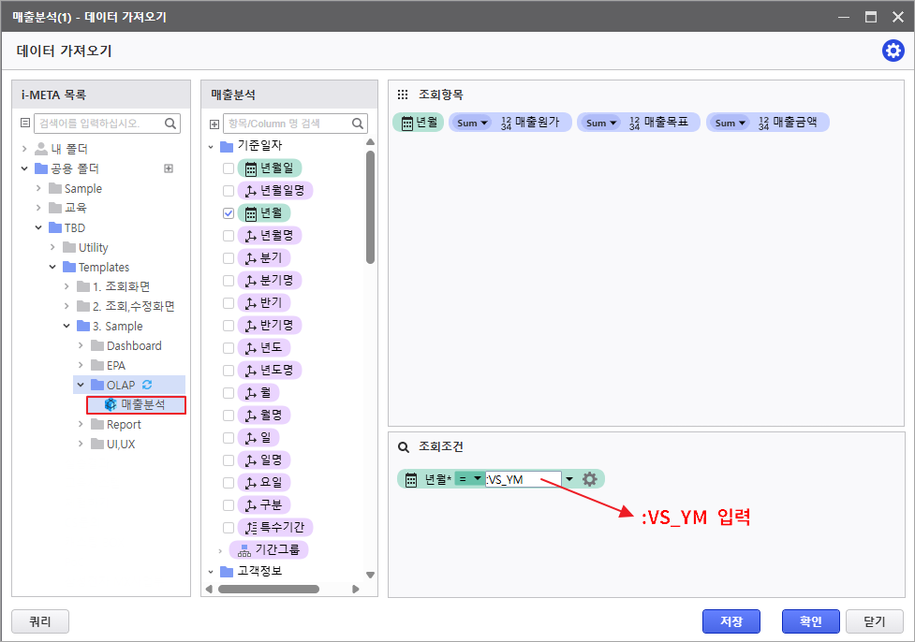915x642 pixels.
Task: Collapse the 기준일자 folder group
Action: pyautogui.click(x=212, y=146)
